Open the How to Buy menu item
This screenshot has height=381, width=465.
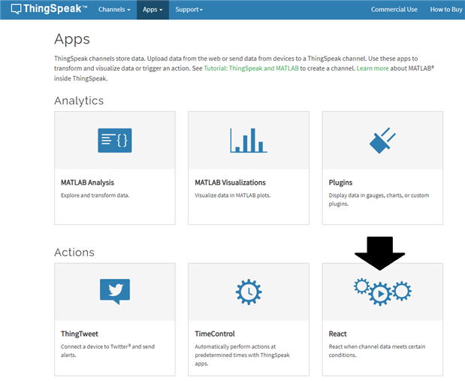coord(446,10)
